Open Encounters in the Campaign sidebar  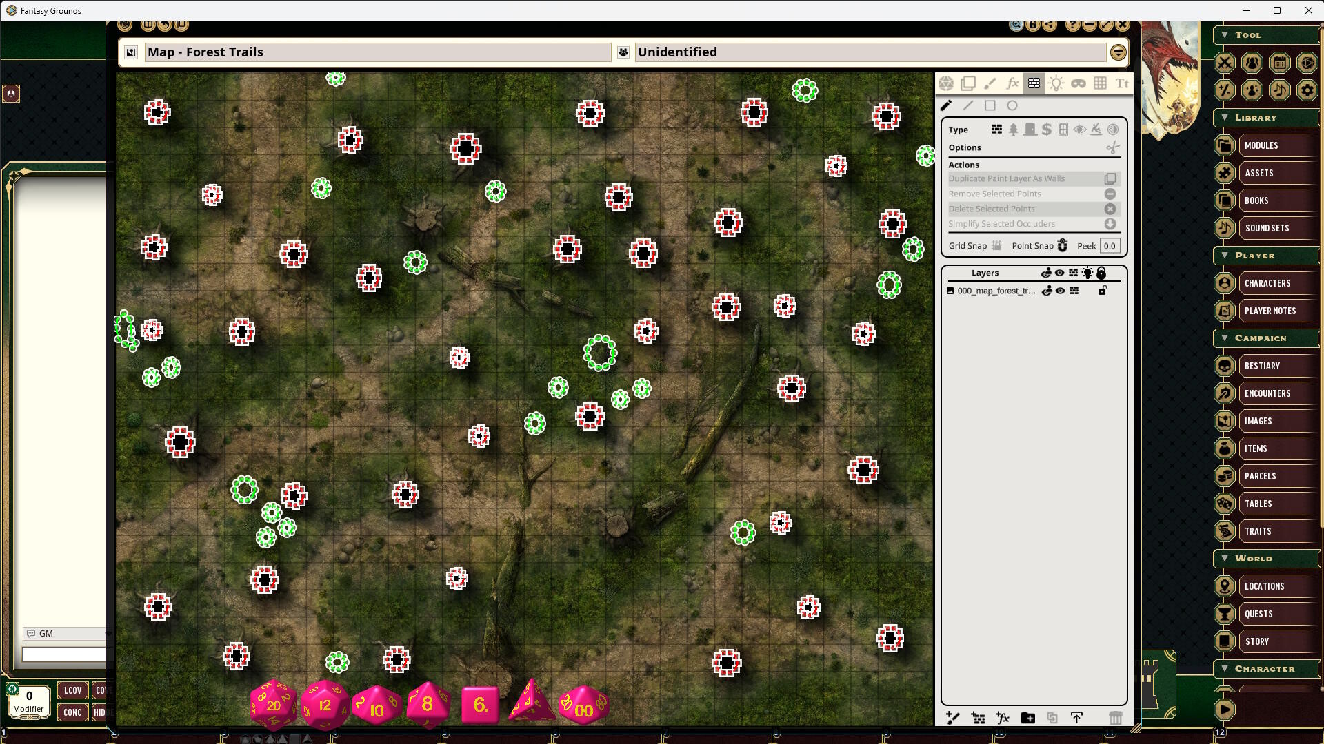[1267, 393]
